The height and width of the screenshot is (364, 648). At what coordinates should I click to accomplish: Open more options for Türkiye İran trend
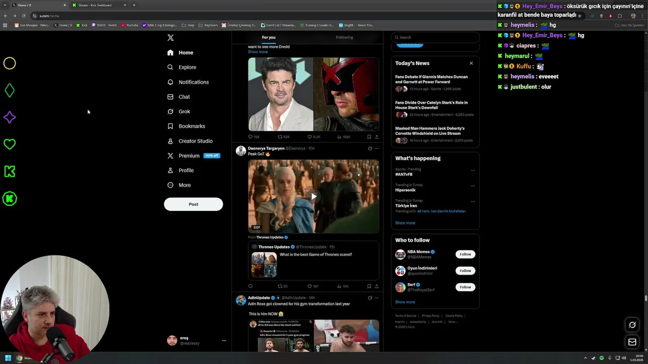[x=473, y=201]
